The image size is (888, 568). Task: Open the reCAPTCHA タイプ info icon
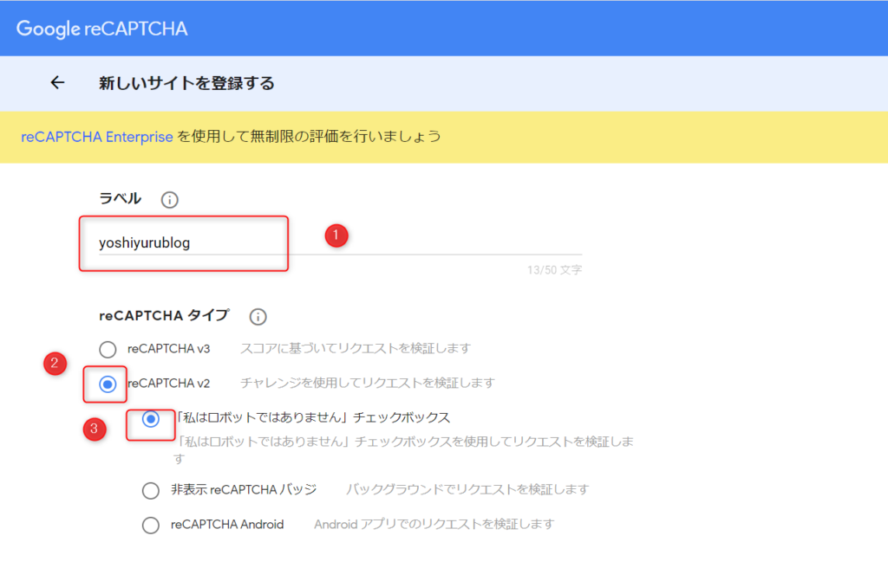[x=258, y=317]
